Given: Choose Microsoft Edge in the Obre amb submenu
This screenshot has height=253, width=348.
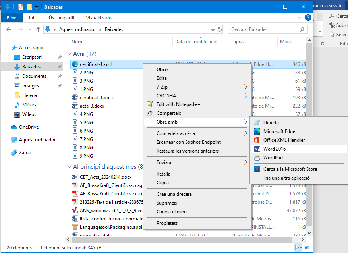Looking at the screenshot, I should pyautogui.click(x=279, y=131).
